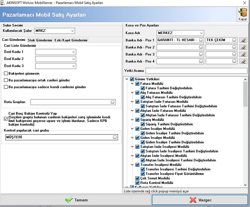Uncheck Alıştan İade Faturası Modülü checkbox
Screen dimensions: 250x207
tap(137, 111)
